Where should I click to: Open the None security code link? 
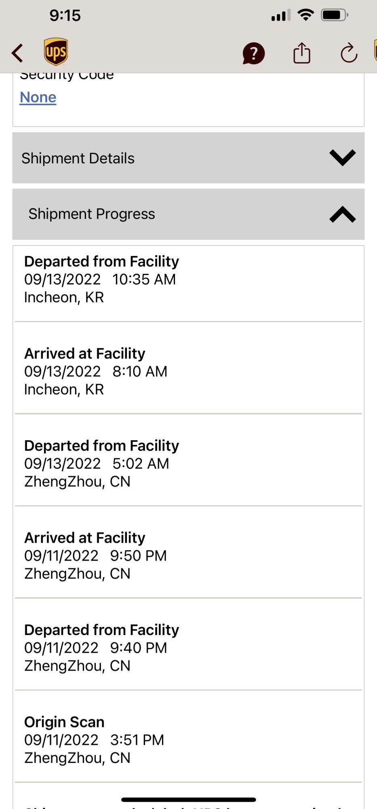tap(38, 97)
